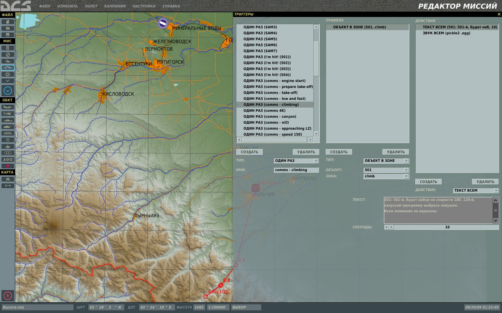Select trigger ОДИН РАЗ (comms - take-off)
502x313 pixels.
(x=275, y=93)
